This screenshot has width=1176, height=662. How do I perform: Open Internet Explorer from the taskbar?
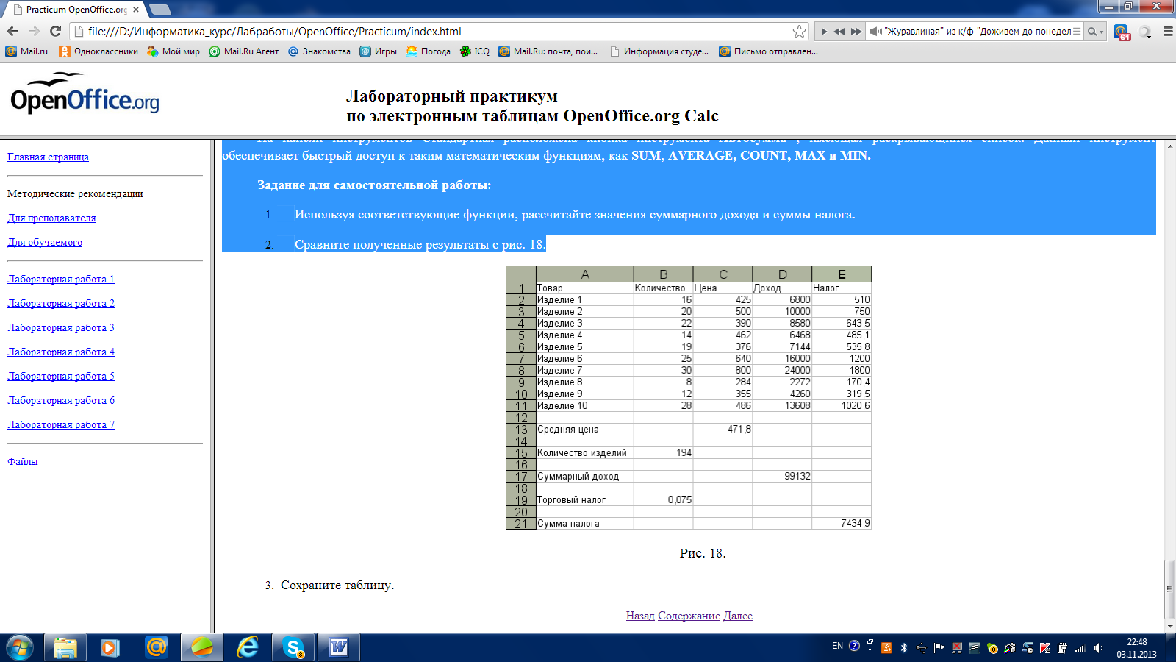click(248, 647)
